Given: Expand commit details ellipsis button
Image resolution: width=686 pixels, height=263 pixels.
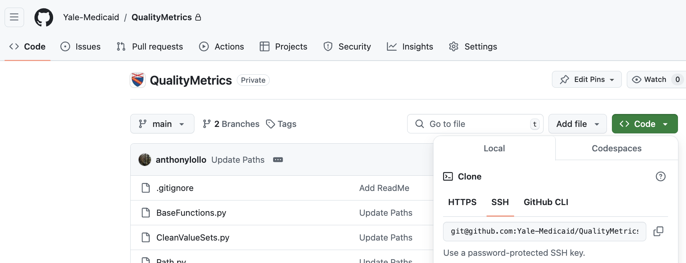Looking at the screenshot, I should point(278,160).
